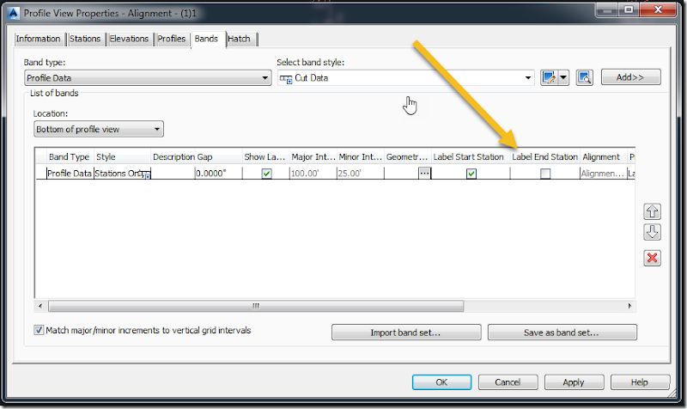Click the Gap value 0.0000" cell
687x409 pixels.
coord(218,174)
